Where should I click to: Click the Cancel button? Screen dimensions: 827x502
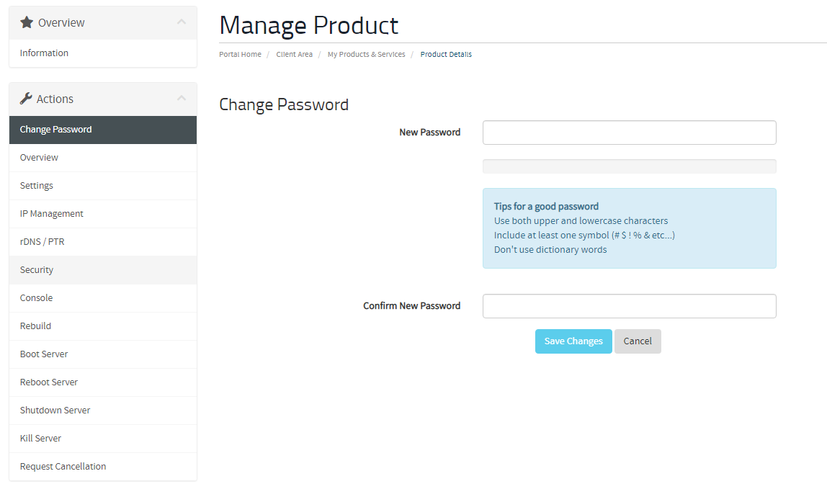coord(638,341)
